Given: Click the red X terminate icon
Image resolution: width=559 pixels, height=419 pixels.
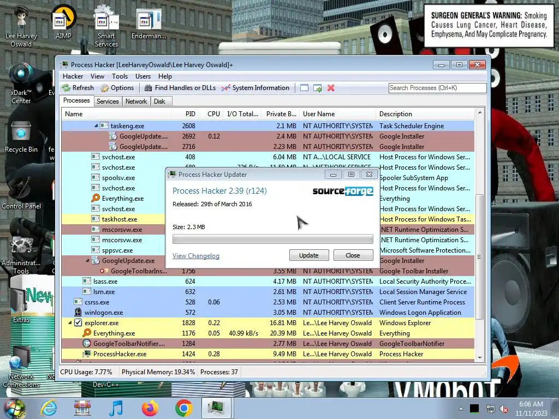Looking at the screenshot, I should coord(331,88).
